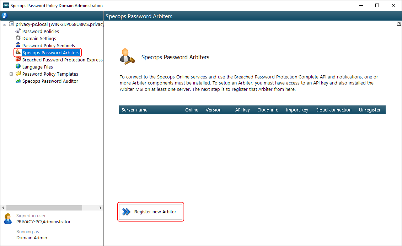The width and height of the screenshot is (402, 246).
Task: Click the domain server icon beside privacy-pc.local
Action: (x=11, y=24)
